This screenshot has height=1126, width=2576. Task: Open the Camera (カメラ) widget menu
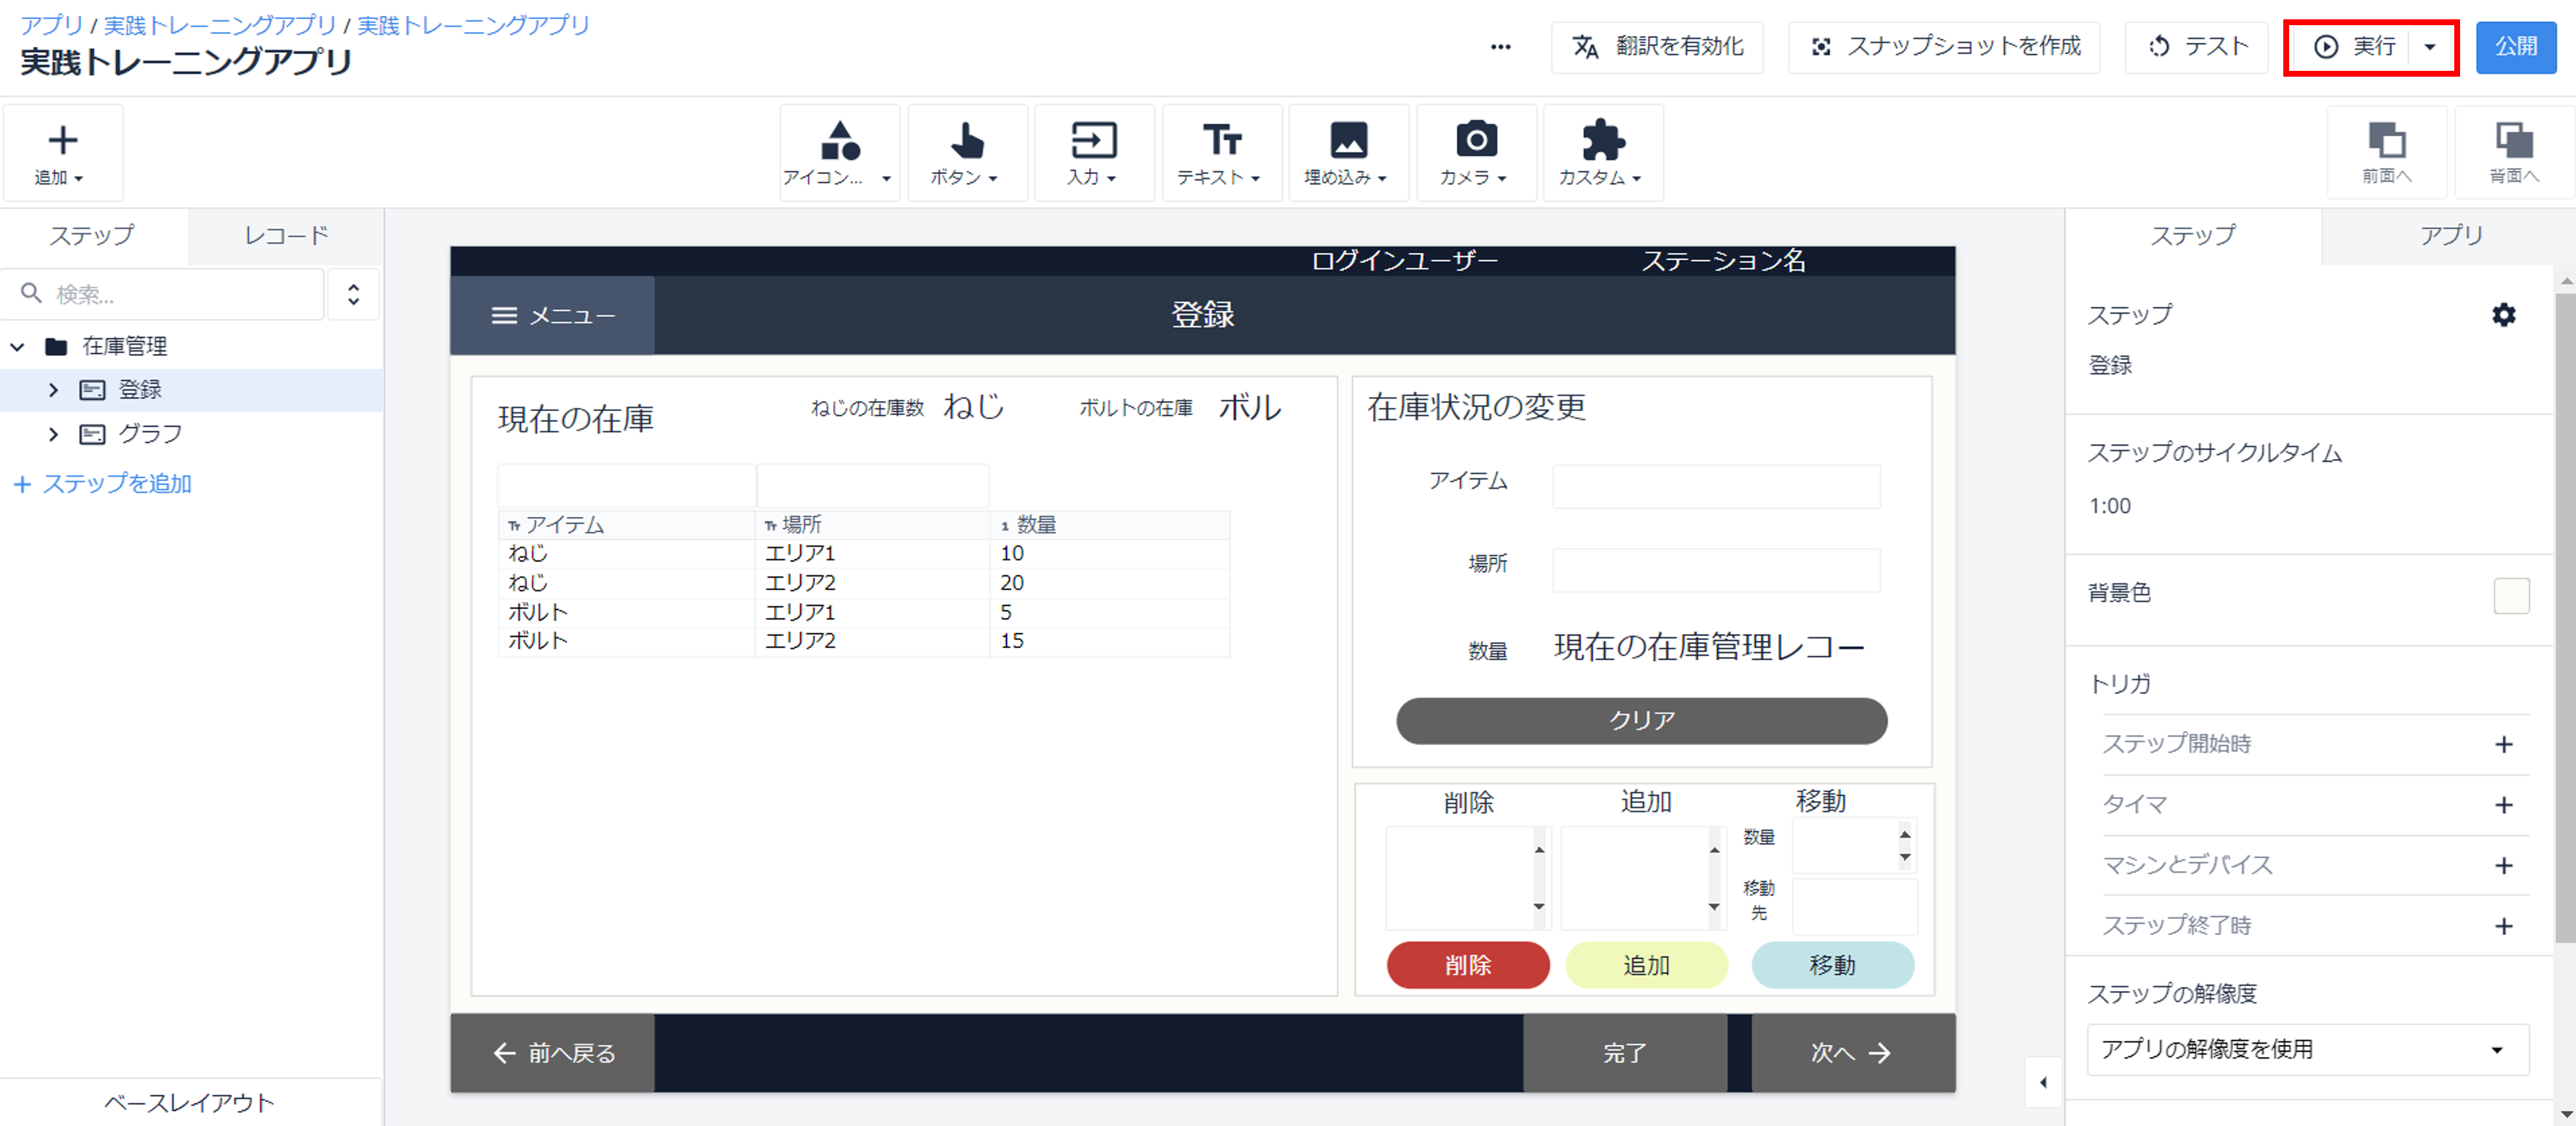tap(1476, 153)
